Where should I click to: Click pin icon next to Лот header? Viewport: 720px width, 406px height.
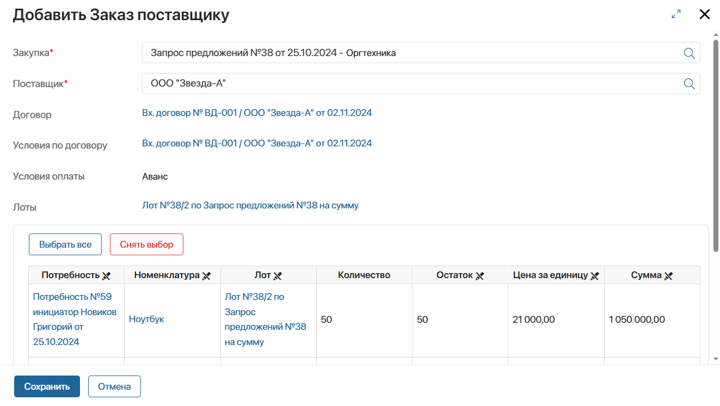coord(278,276)
